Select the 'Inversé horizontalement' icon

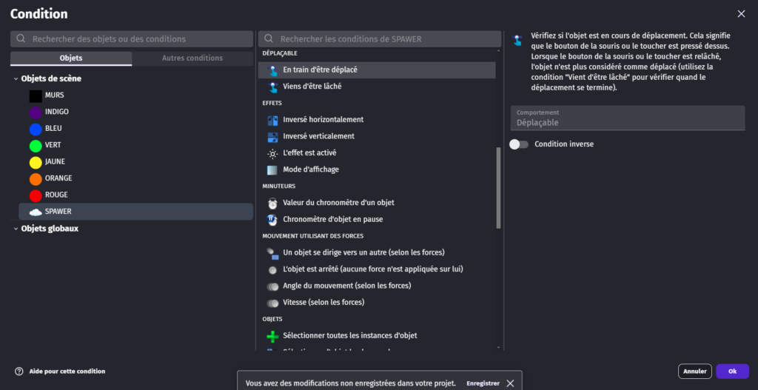(x=272, y=120)
